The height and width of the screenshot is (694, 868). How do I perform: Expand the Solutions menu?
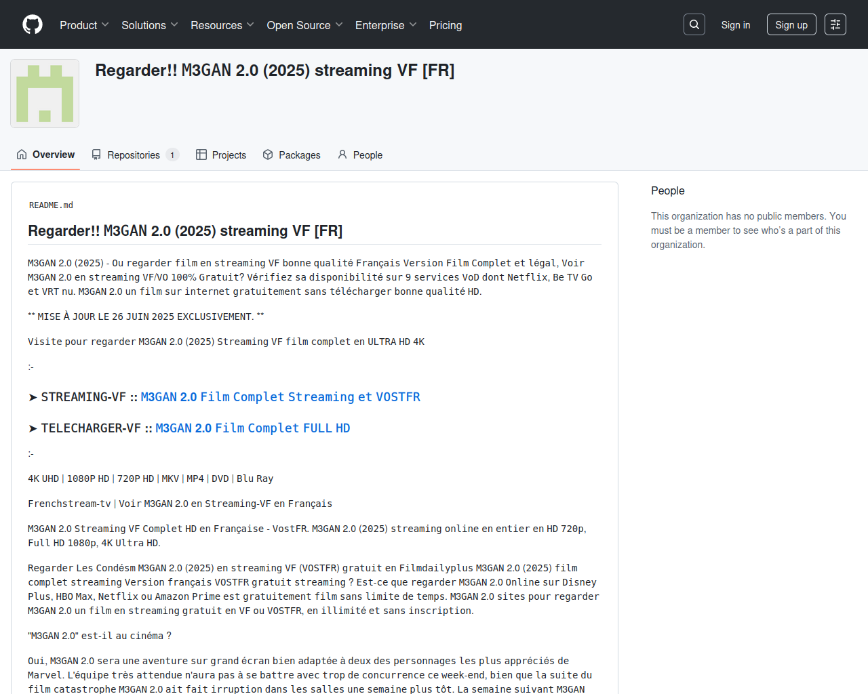150,25
